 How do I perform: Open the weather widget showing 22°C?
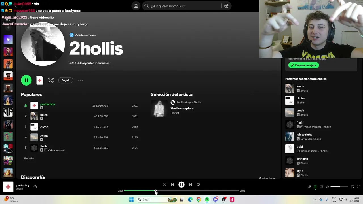[11, 199]
